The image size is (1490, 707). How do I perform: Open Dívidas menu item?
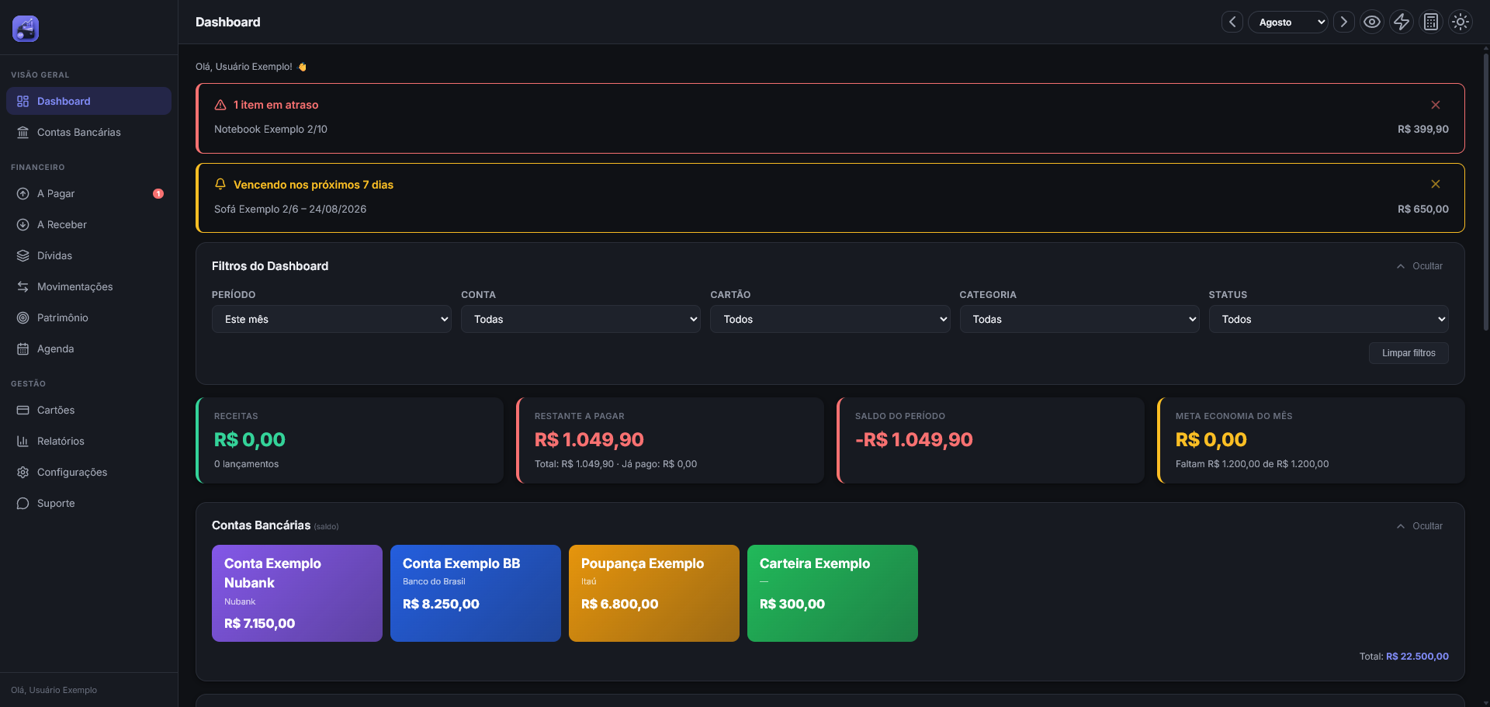(x=88, y=255)
